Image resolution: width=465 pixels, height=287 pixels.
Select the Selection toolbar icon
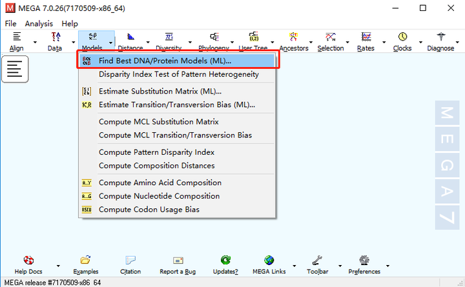click(331, 37)
